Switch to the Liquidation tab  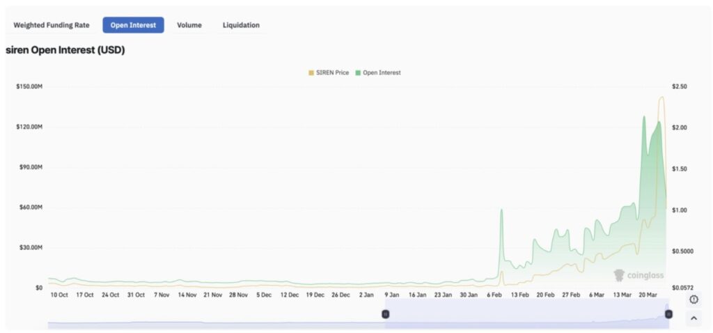point(241,25)
